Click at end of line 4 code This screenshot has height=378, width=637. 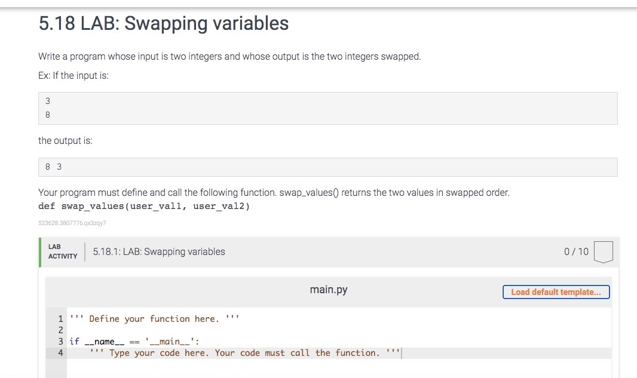click(401, 353)
